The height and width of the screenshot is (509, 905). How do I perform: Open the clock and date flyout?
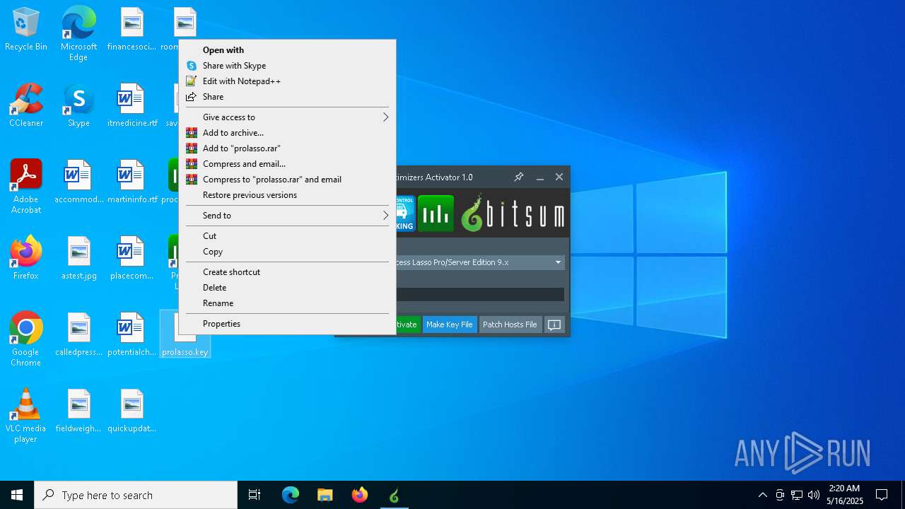pos(844,495)
